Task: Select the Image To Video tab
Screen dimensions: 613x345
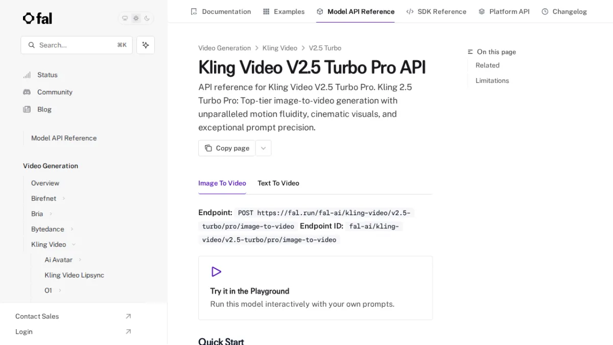Action: [222, 183]
